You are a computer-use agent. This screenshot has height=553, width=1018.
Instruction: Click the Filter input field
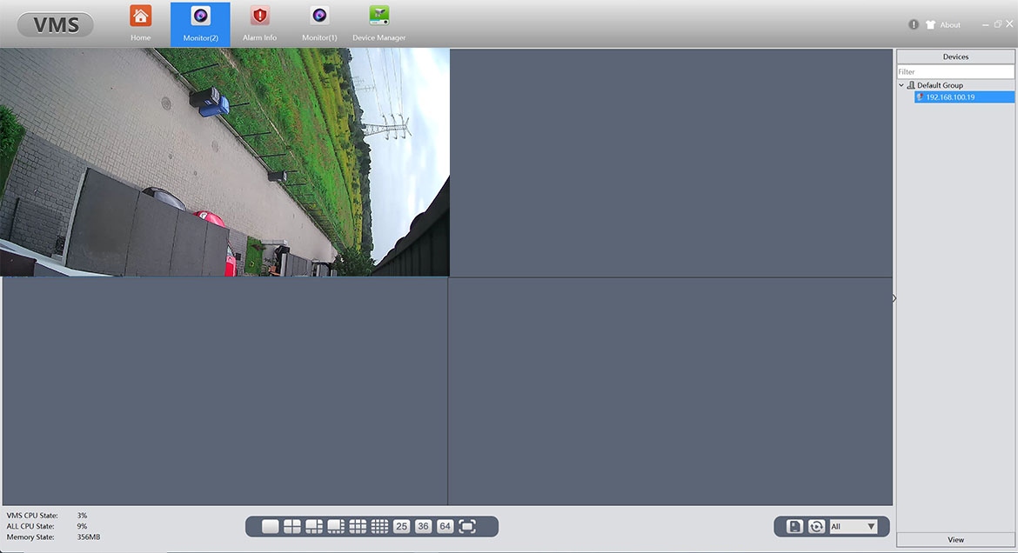[x=955, y=71]
